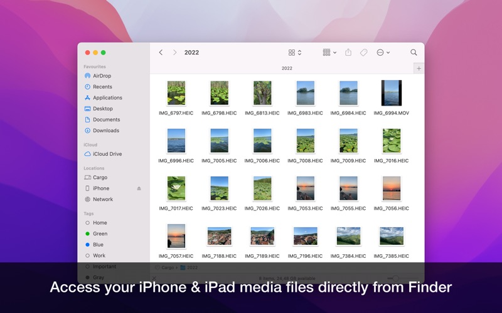
Task: Select the Green tag
Action: point(100,233)
